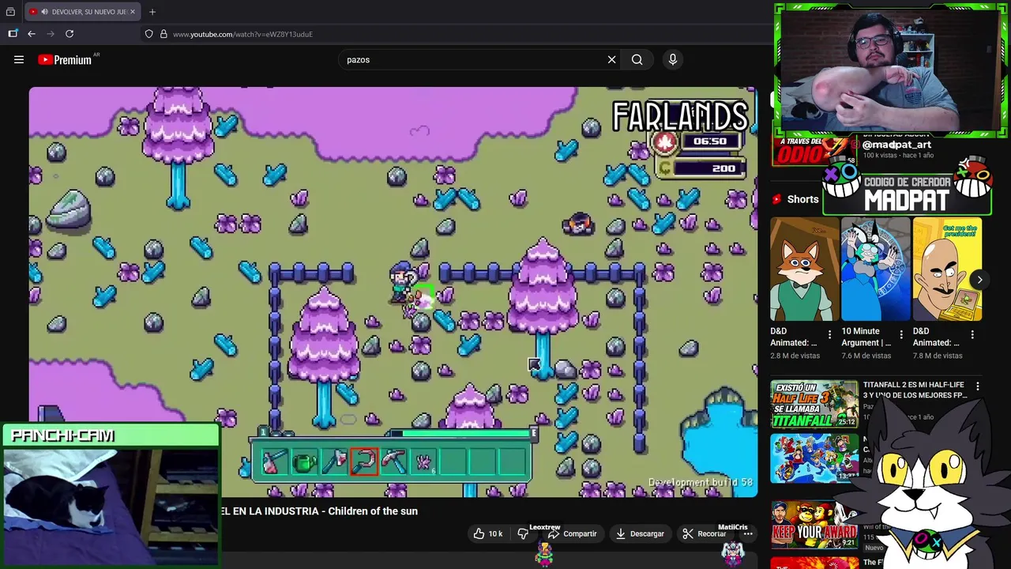Click the 06:50 game clock display
1011x569 pixels.
pyautogui.click(x=709, y=141)
